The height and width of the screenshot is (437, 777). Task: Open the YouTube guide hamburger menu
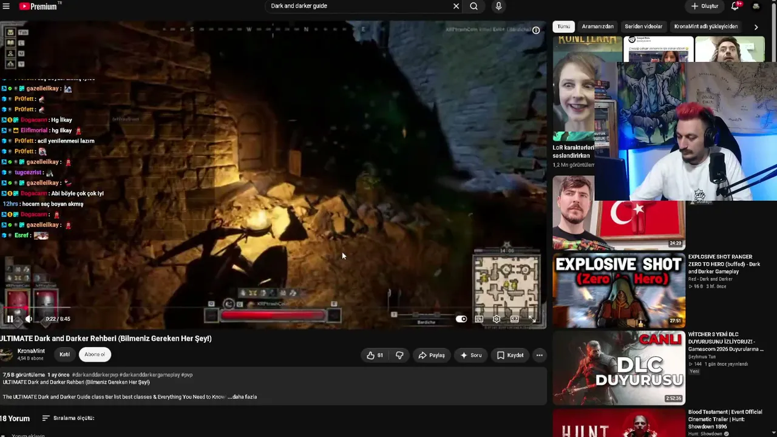(6, 6)
